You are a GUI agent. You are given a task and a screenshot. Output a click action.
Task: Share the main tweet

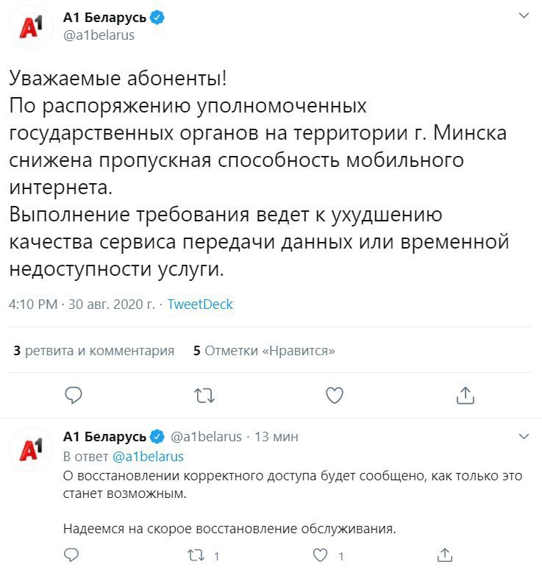click(465, 396)
